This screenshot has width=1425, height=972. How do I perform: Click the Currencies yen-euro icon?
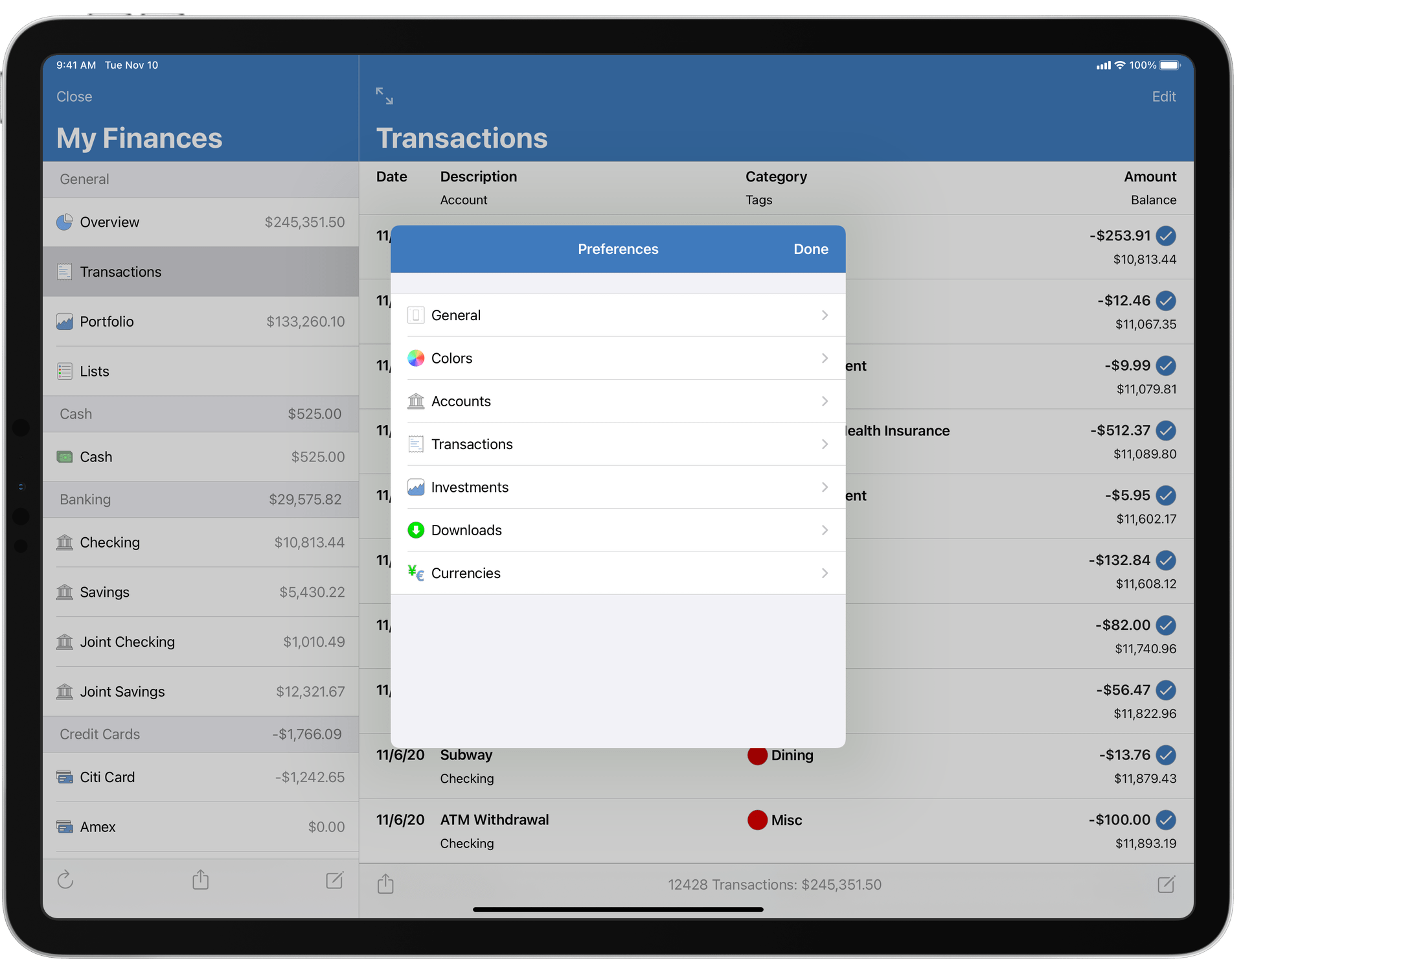pos(416,573)
